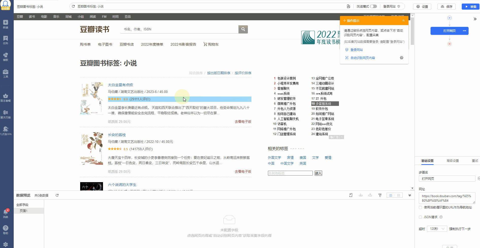Viewport: 480px width, 248px height.
Task: Open book title 太白金星有点烦
Action: [x=120, y=85]
